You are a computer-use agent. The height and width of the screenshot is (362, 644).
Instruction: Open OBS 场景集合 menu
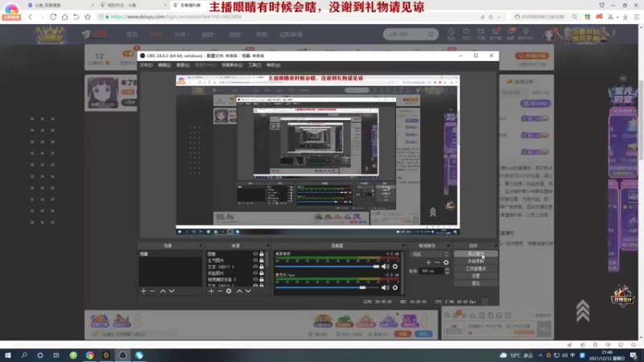(x=232, y=65)
